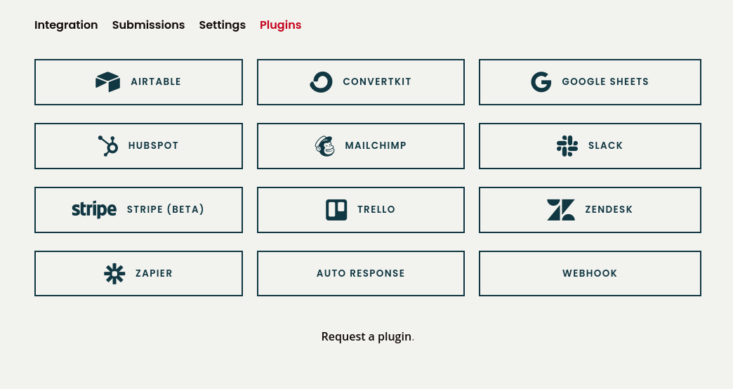733x389 pixels.
Task: Click the Mailchimp text label
Action: click(376, 146)
